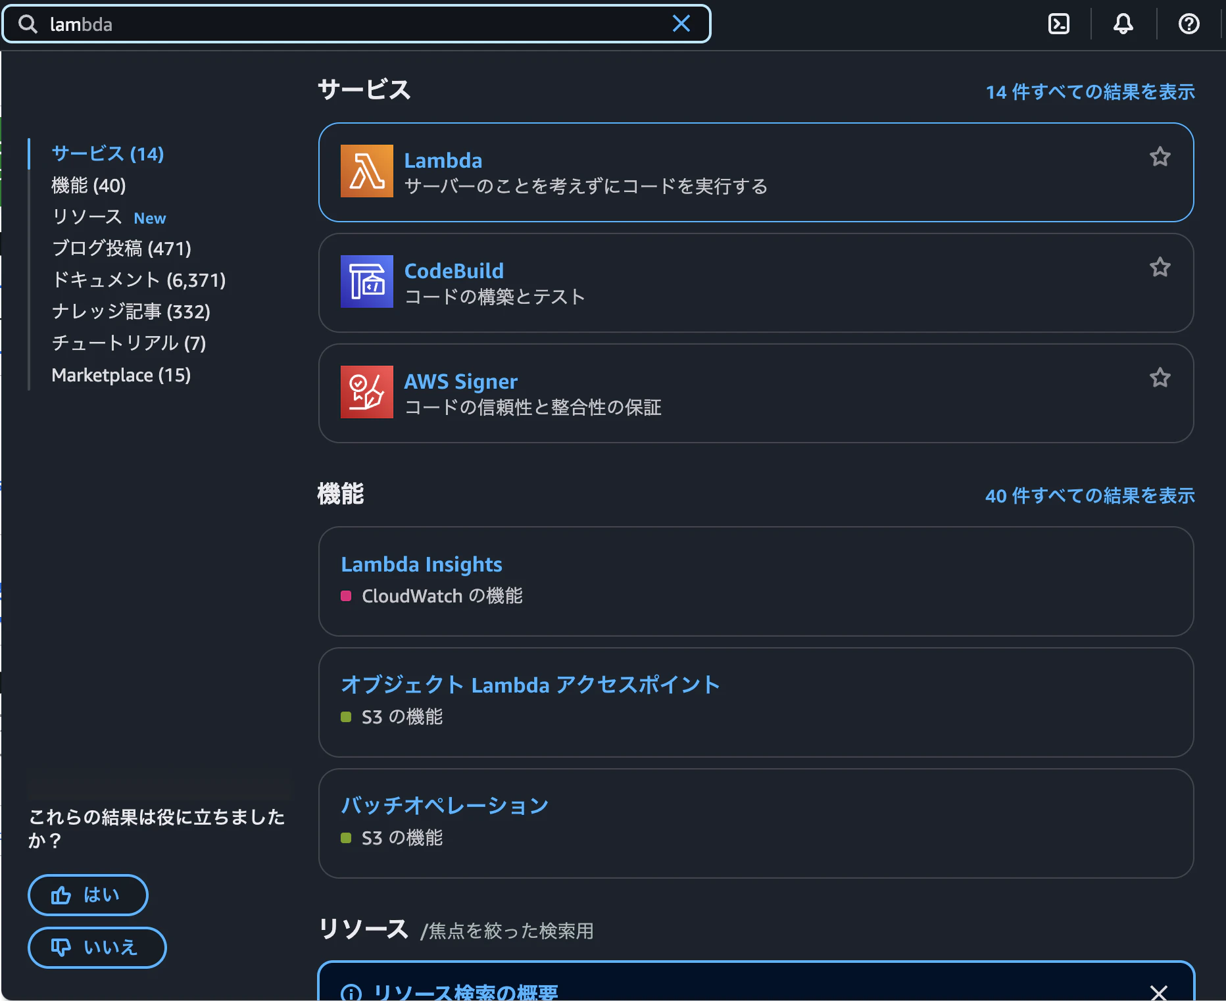This screenshot has height=1001, width=1226.
Task: Favorite the CodeBuild service with star
Action: pyautogui.click(x=1160, y=267)
